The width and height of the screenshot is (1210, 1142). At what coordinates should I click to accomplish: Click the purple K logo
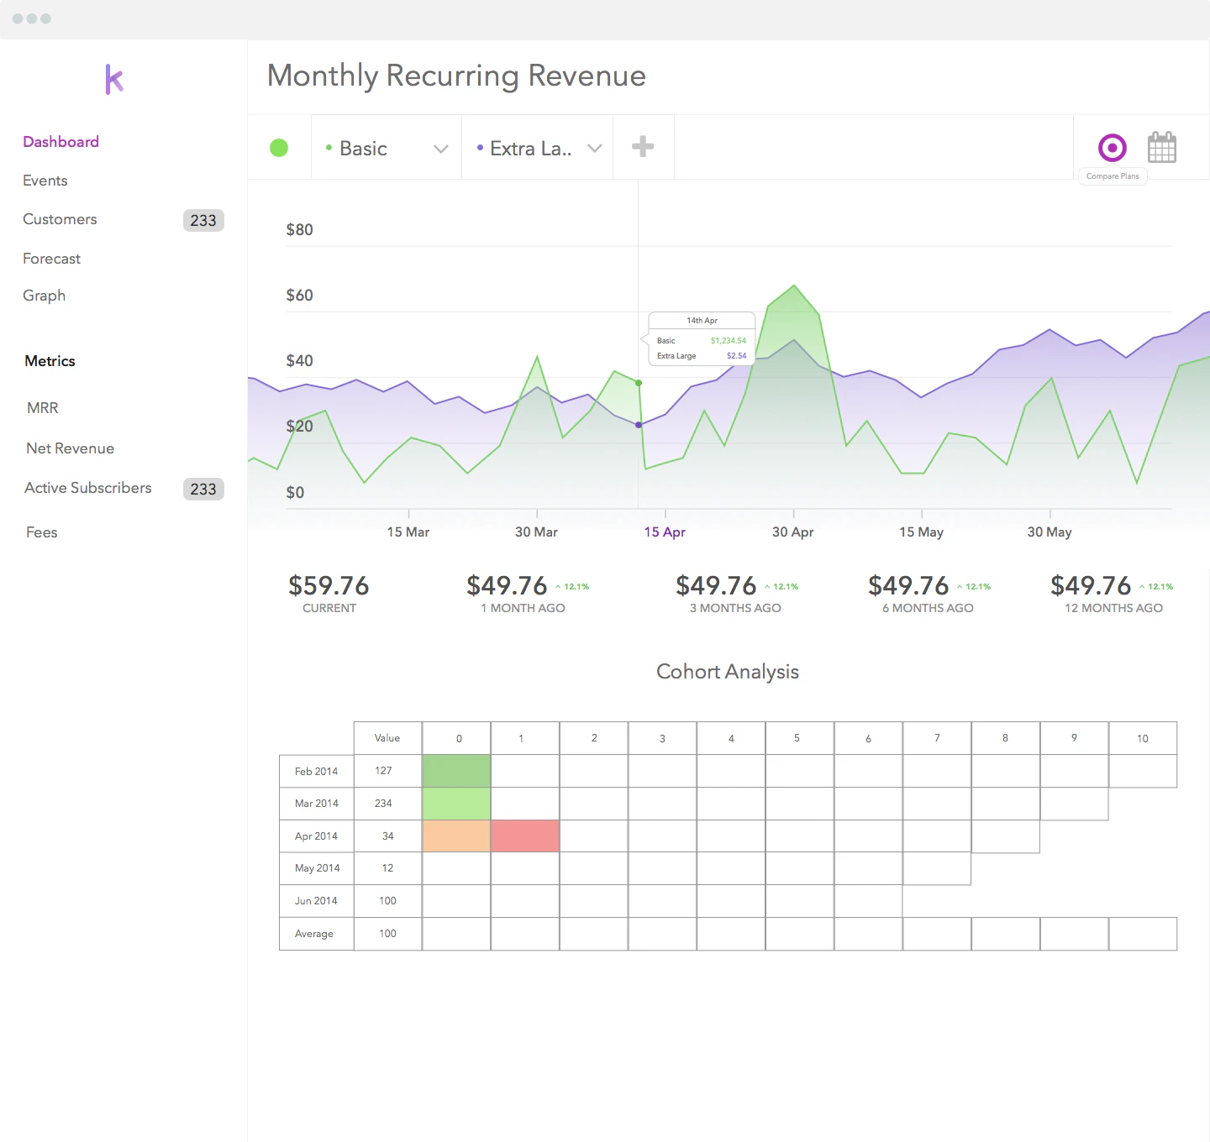pyautogui.click(x=114, y=80)
